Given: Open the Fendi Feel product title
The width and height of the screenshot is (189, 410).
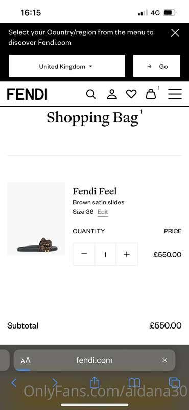Looking at the screenshot, I should click(94, 191).
